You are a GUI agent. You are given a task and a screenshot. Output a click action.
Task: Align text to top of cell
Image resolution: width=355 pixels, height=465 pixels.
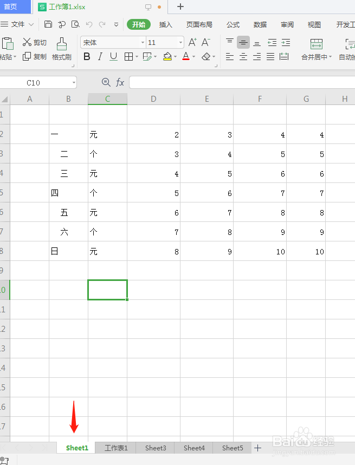point(230,42)
